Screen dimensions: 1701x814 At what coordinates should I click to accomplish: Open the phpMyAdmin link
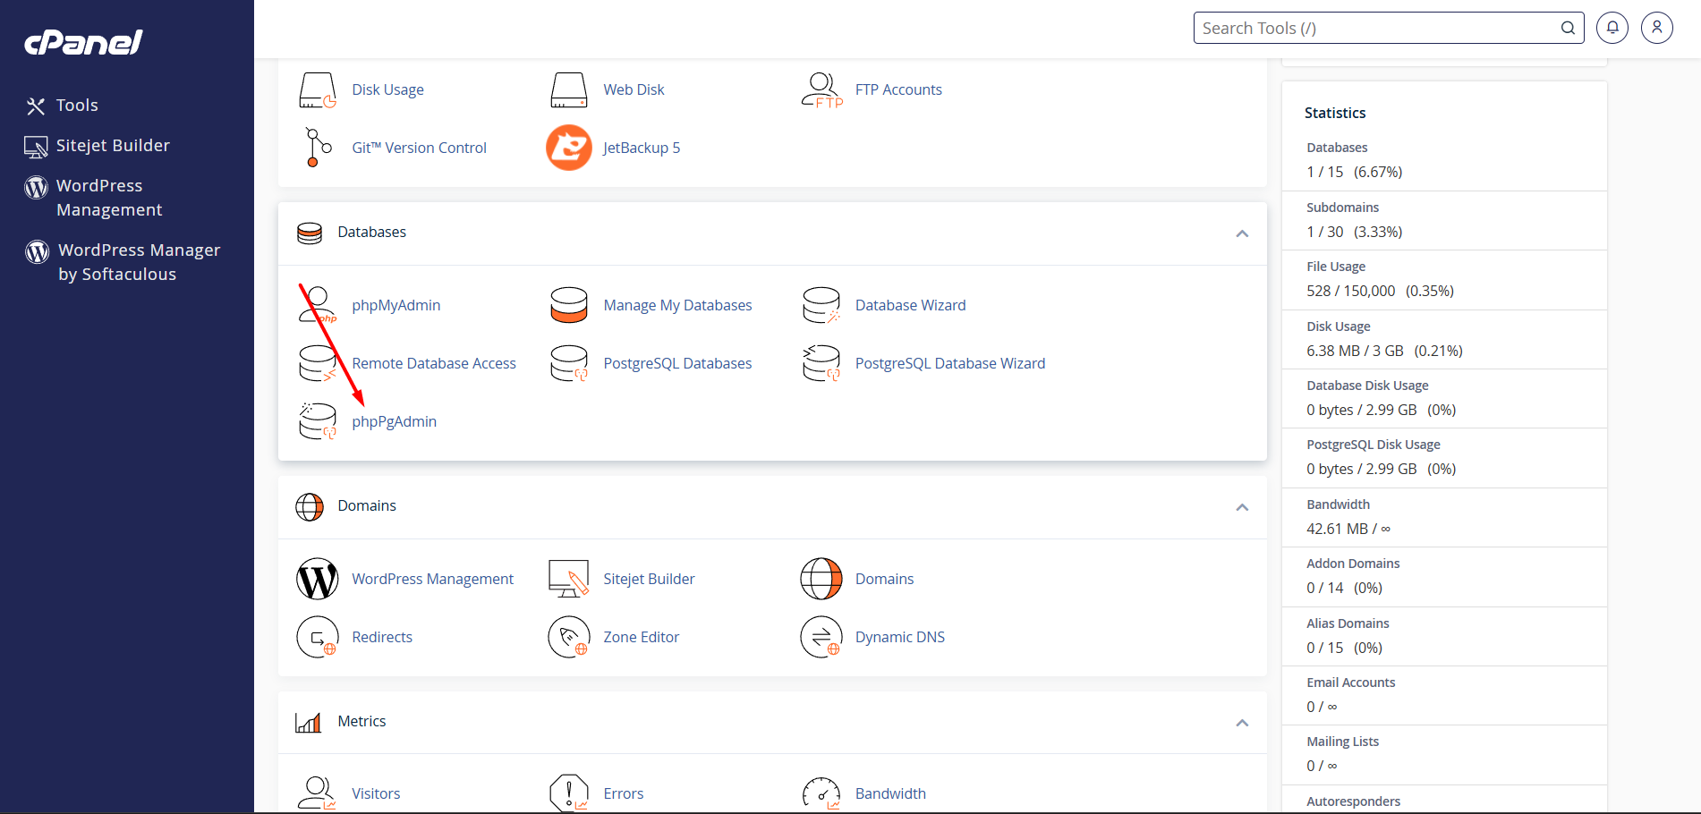pos(396,305)
